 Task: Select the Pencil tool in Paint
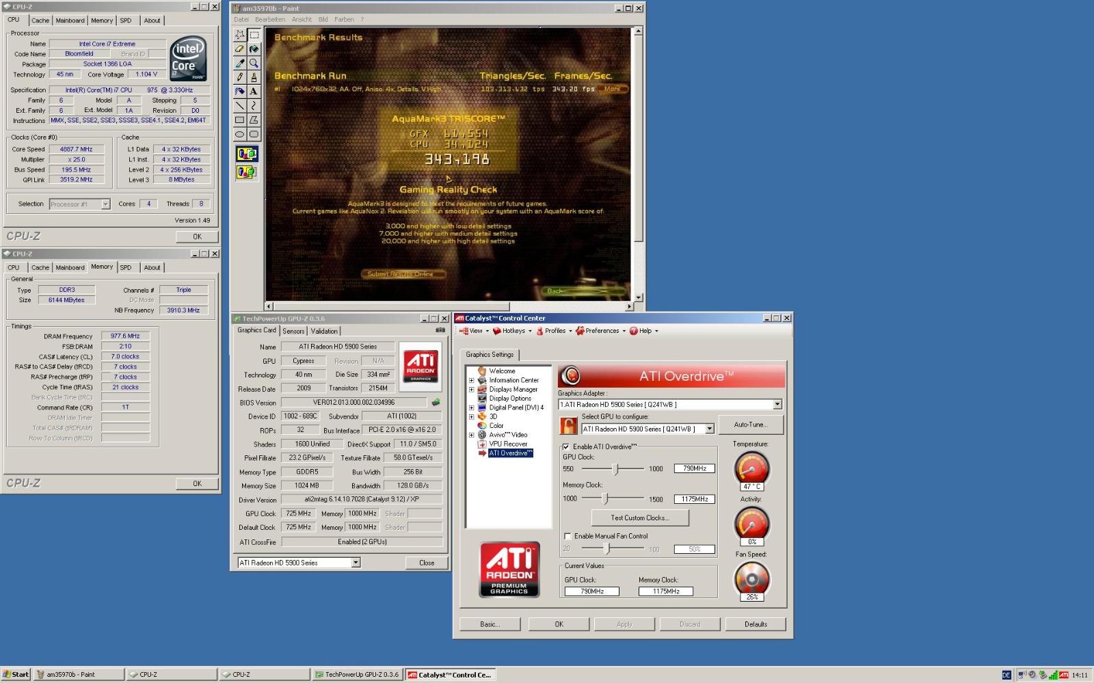coord(239,77)
